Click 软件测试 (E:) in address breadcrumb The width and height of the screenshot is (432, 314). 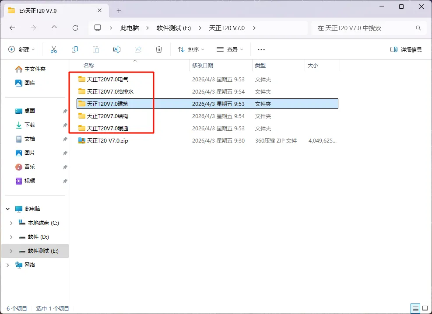[174, 28]
